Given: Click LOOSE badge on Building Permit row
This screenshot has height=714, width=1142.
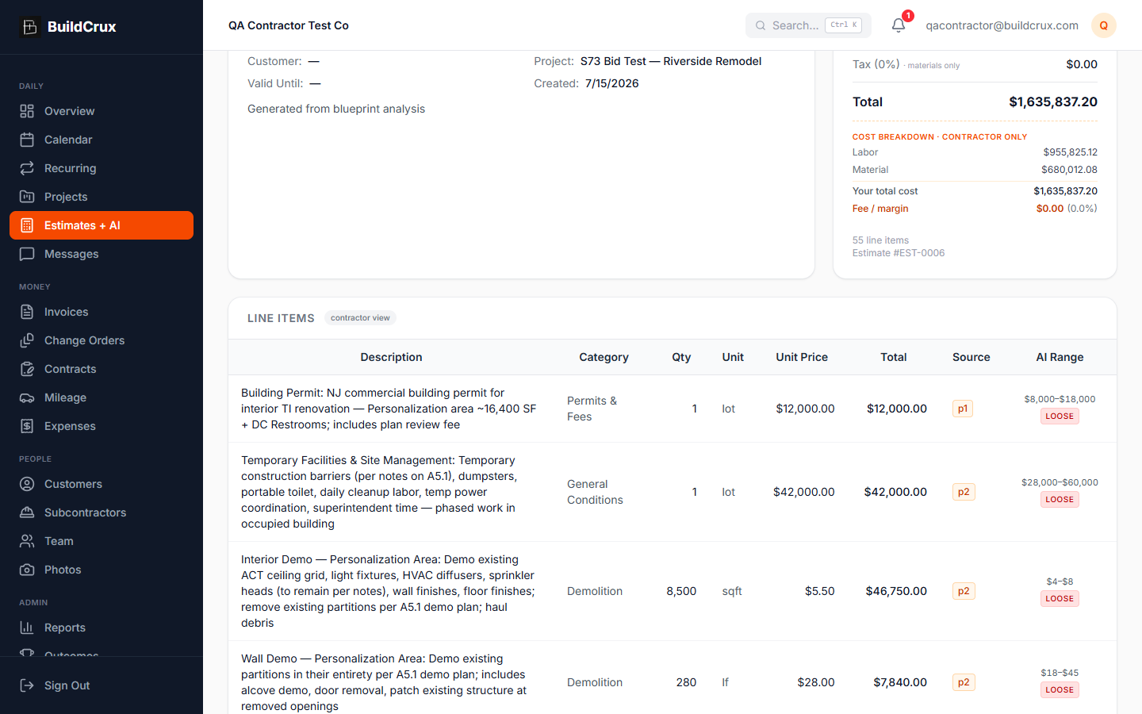Looking at the screenshot, I should (x=1060, y=416).
